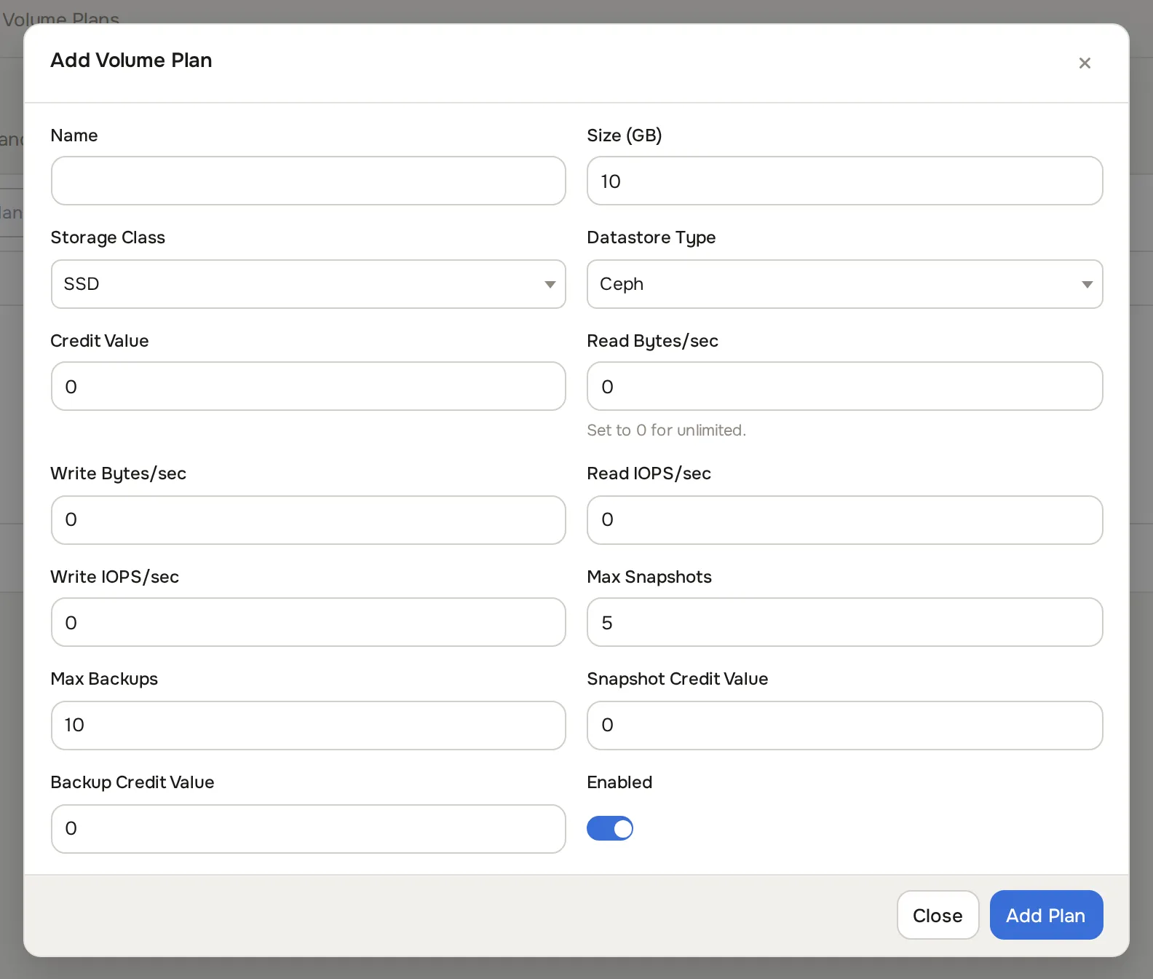Select the Credit Value field
The image size is (1153, 979).
[x=309, y=386]
